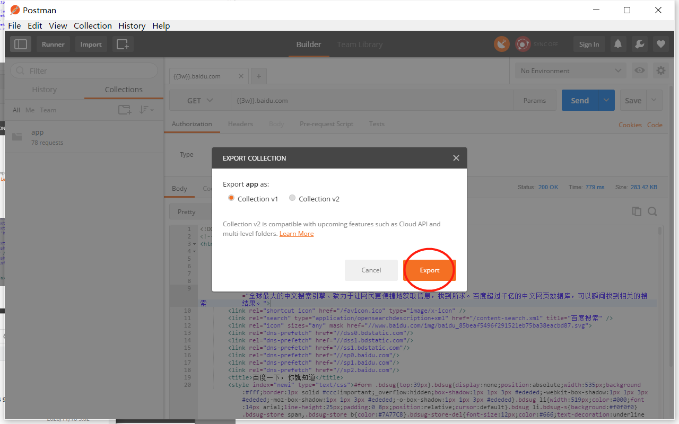Screen dimensions: 679x424
Task: Search response with magnifier icon
Action: click(x=652, y=211)
